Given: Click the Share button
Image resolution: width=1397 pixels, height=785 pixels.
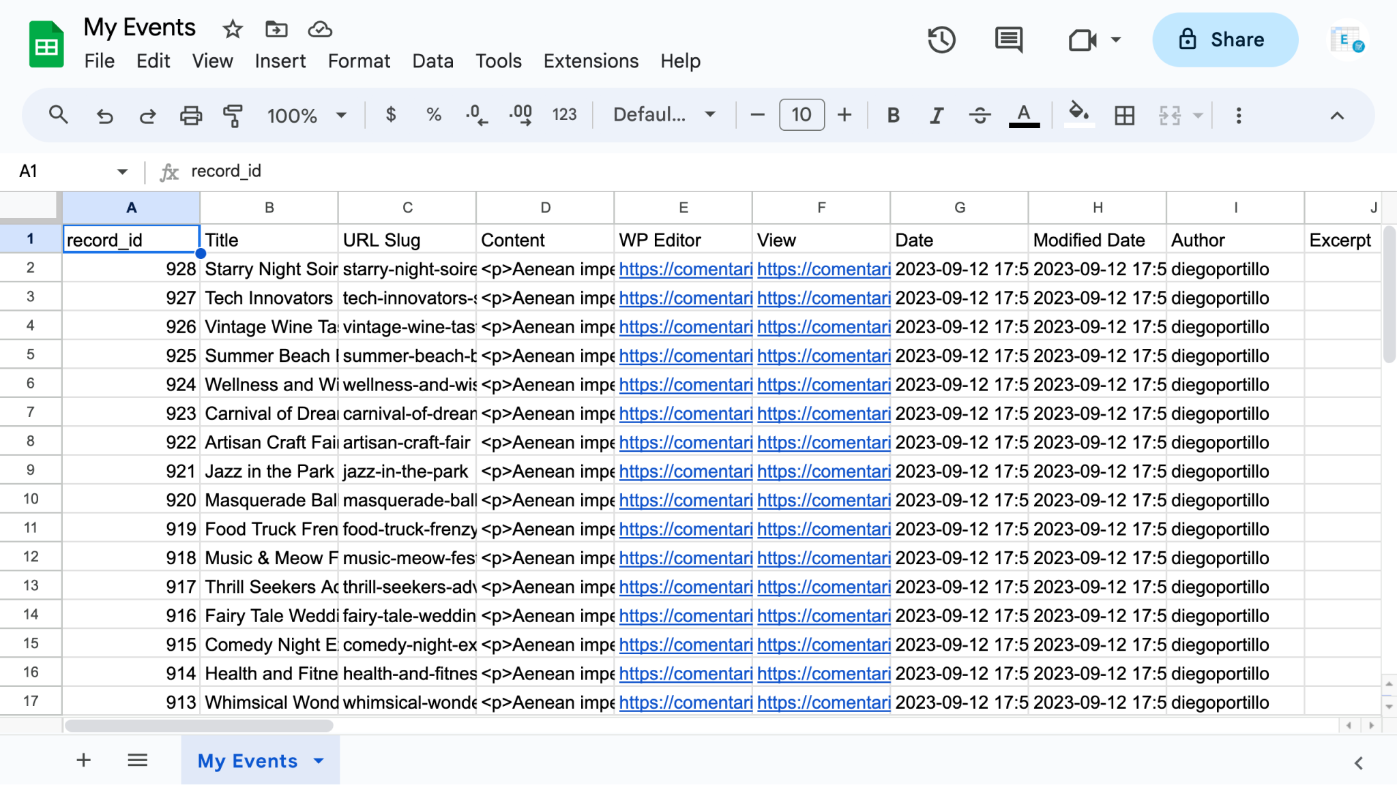Looking at the screenshot, I should (1224, 40).
